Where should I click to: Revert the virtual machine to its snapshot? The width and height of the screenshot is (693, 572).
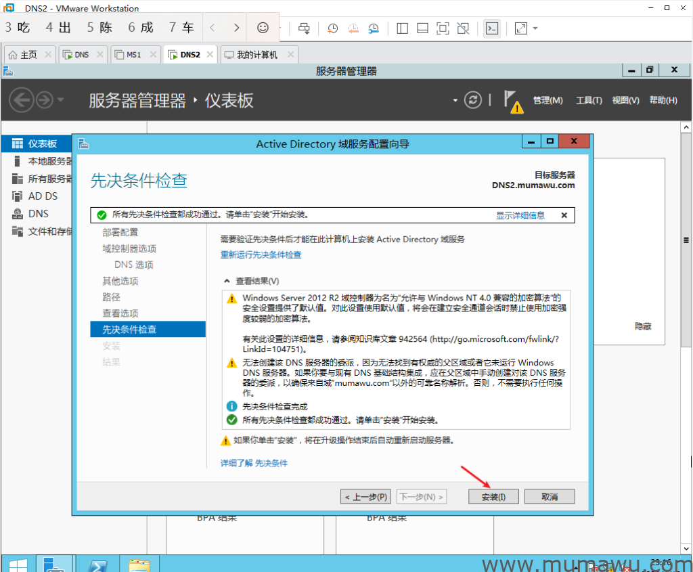pyautogui.click(x=353, y=28)
